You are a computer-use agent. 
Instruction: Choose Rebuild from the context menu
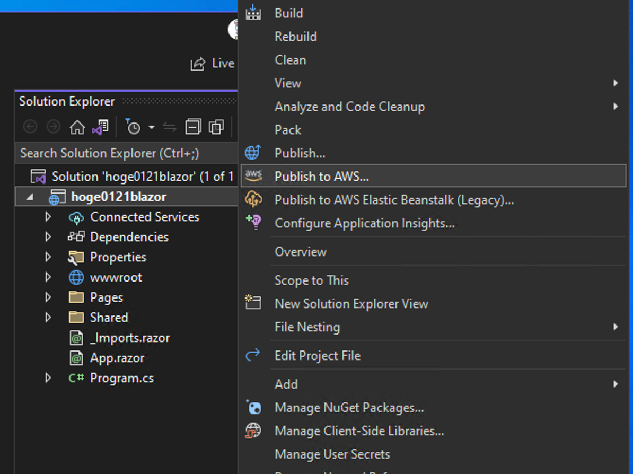(x=434, y=37)
